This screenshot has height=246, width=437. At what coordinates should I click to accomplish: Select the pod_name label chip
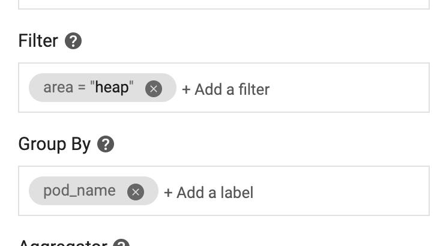(79, 191)
